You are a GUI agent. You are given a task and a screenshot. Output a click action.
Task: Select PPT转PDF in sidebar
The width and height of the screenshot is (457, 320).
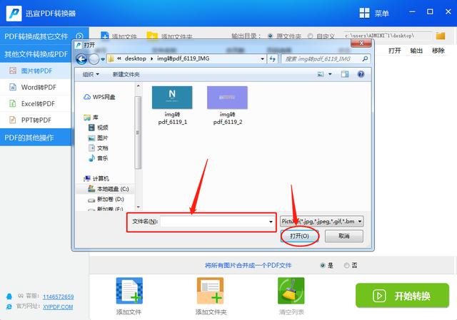(36, 120)
